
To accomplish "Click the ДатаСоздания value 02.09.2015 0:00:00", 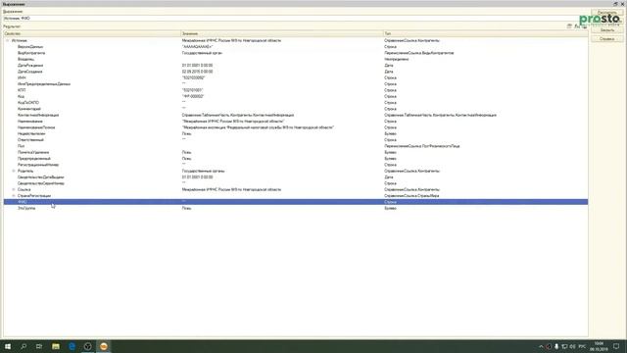I will 197,72.
